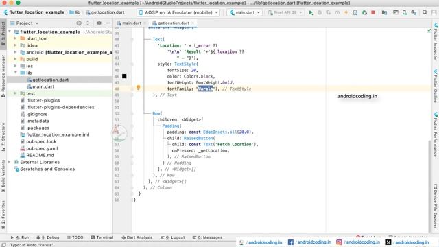Collapse the flutter_location_example root folder

pyautogui.click(x=10, y=32)
